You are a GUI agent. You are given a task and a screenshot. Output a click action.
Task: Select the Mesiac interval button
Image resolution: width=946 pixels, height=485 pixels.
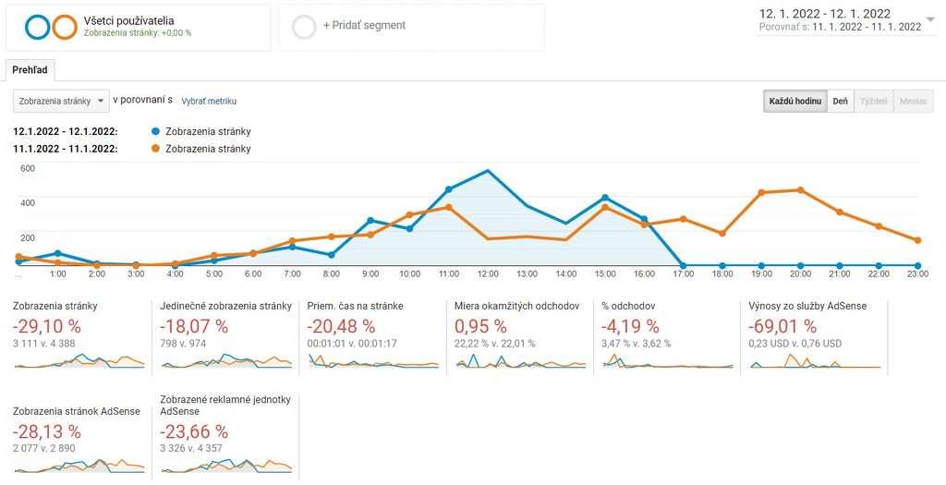913,102
